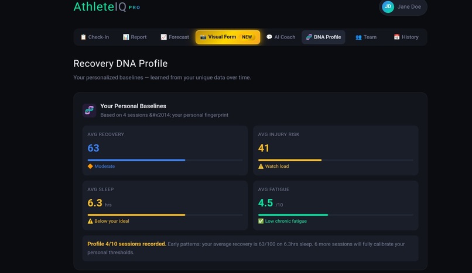Viewport: 472px width, 273px height.
Task: Click the AthleteIQ logo
Action: pyautogui.click(x=100, y=6)
